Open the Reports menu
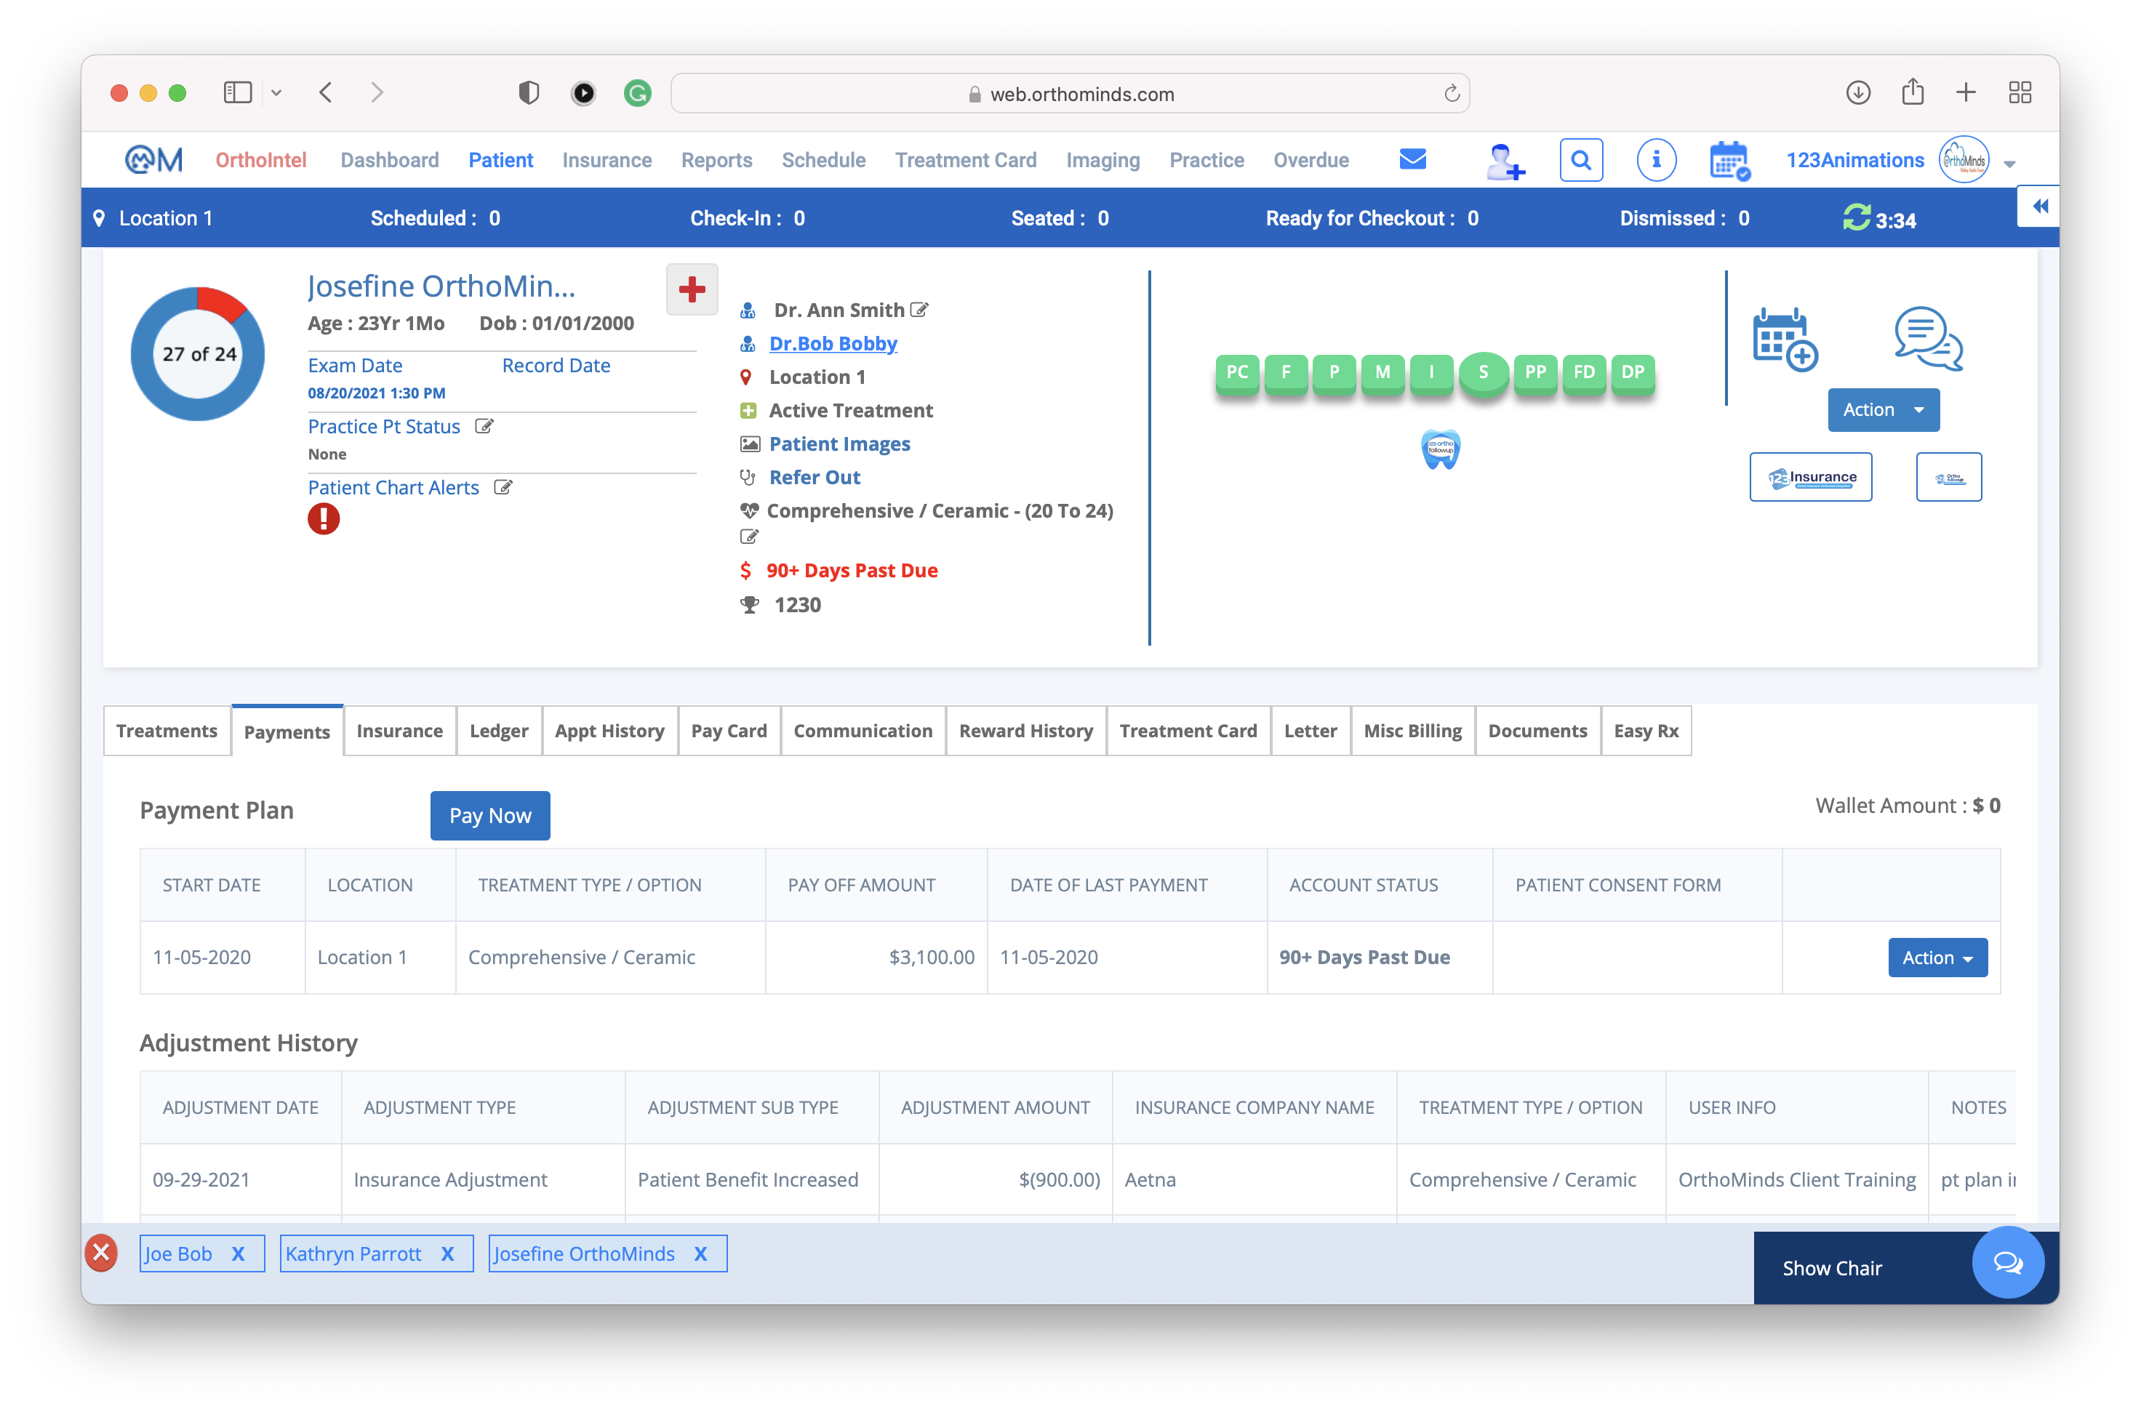 tap(716, 159)
